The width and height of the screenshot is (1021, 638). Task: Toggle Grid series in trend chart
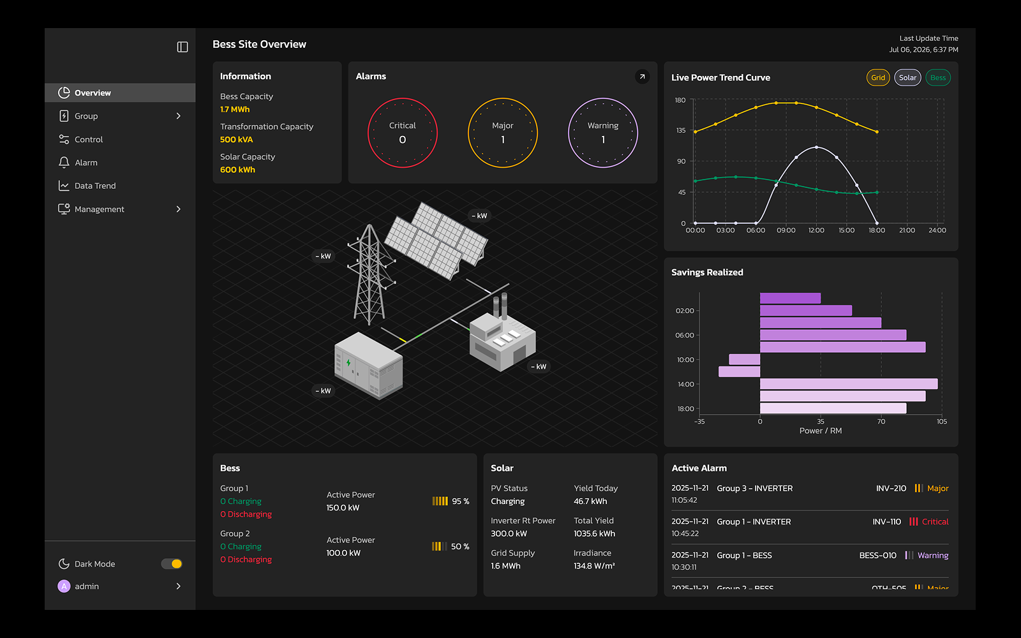[x=878, y=78]
